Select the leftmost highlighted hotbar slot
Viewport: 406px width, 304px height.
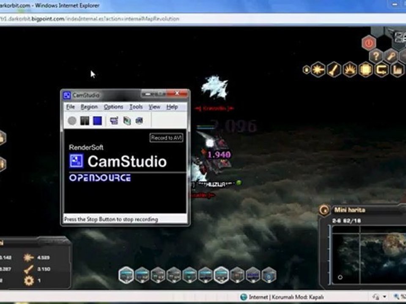coord(126,275)
